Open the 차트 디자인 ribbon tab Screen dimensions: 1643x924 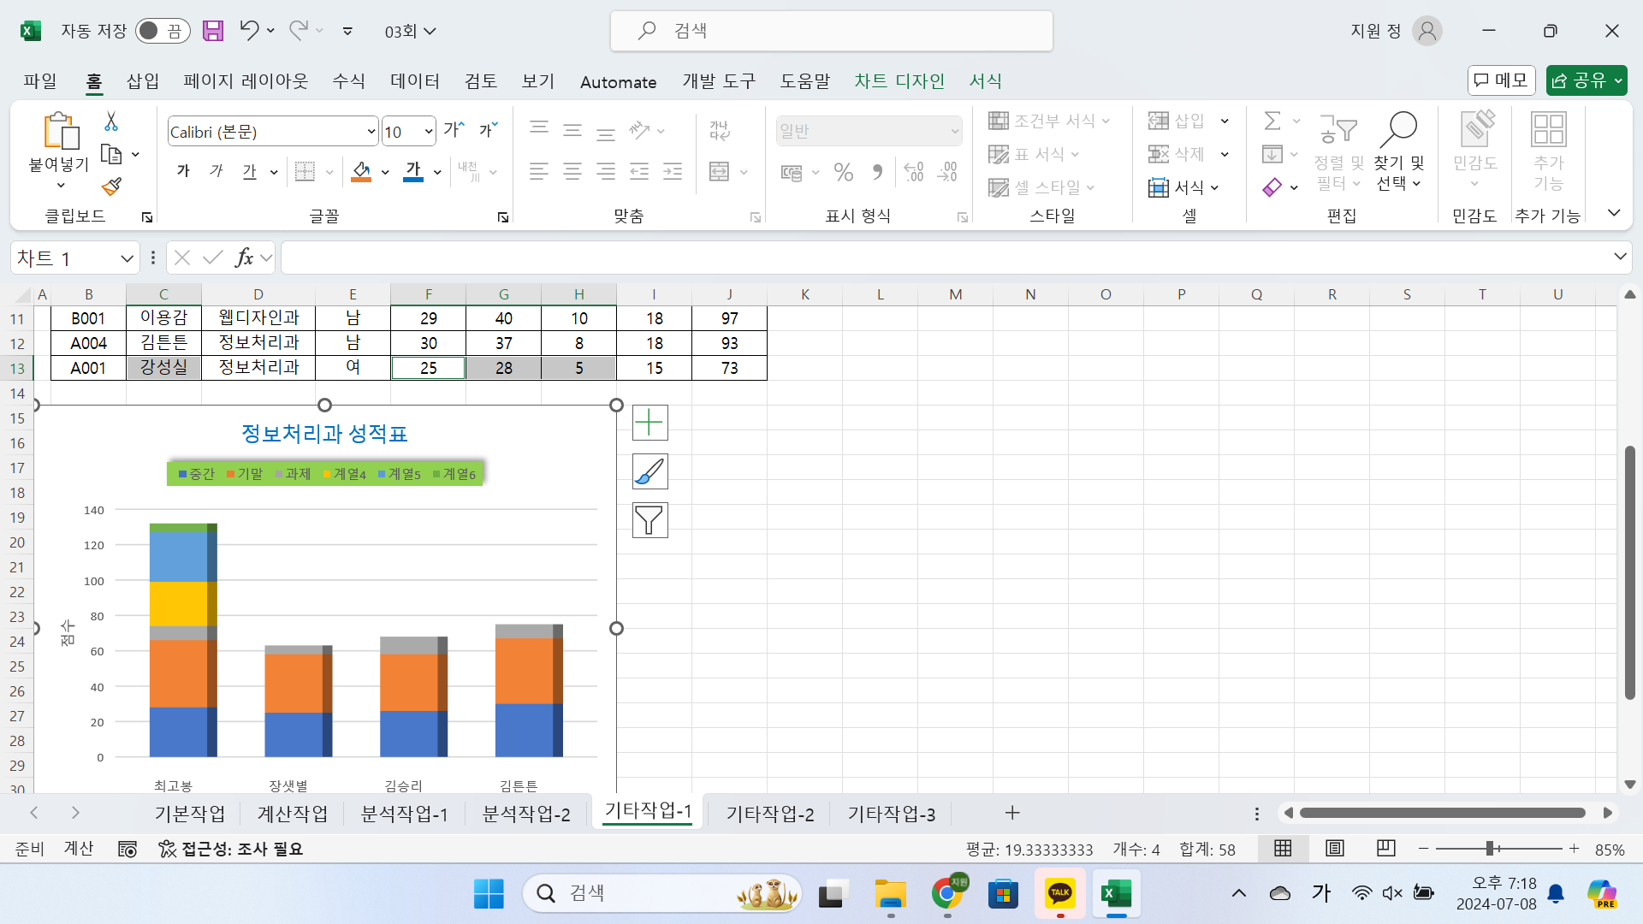(899, 81)
